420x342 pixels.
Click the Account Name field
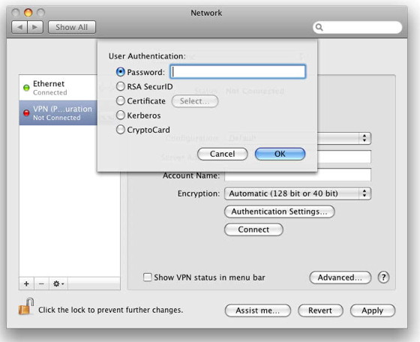click(298, 175)
